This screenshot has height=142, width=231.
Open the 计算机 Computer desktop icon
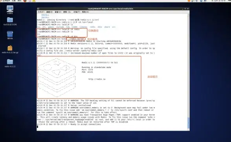[10, 10]
